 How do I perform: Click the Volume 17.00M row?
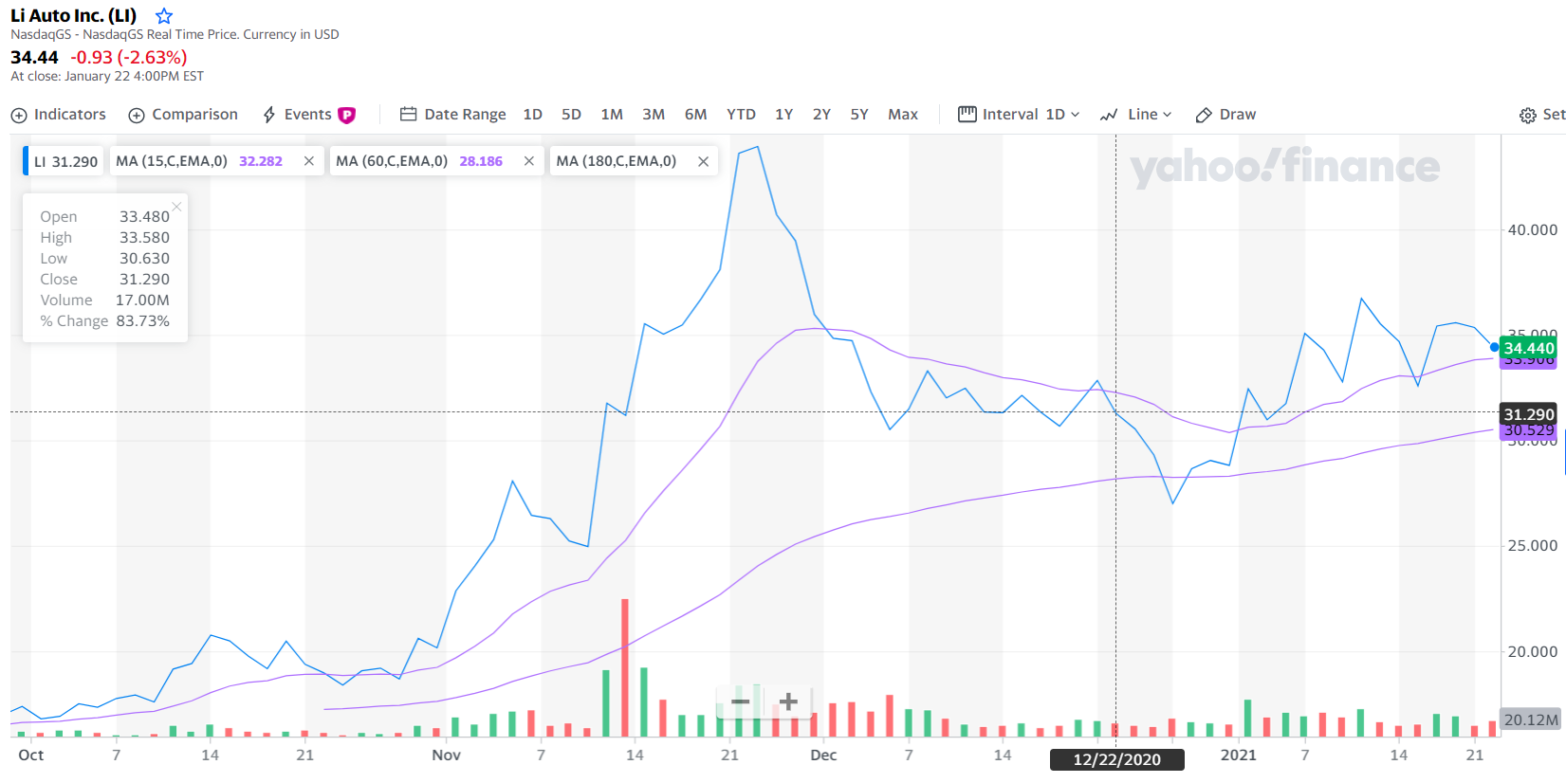point(104,300)
